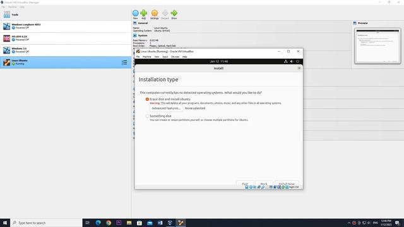This screenshot has height=227, width=404.
Task: Open the orange Settings gear icon
Action: click(x=154, y=13)
